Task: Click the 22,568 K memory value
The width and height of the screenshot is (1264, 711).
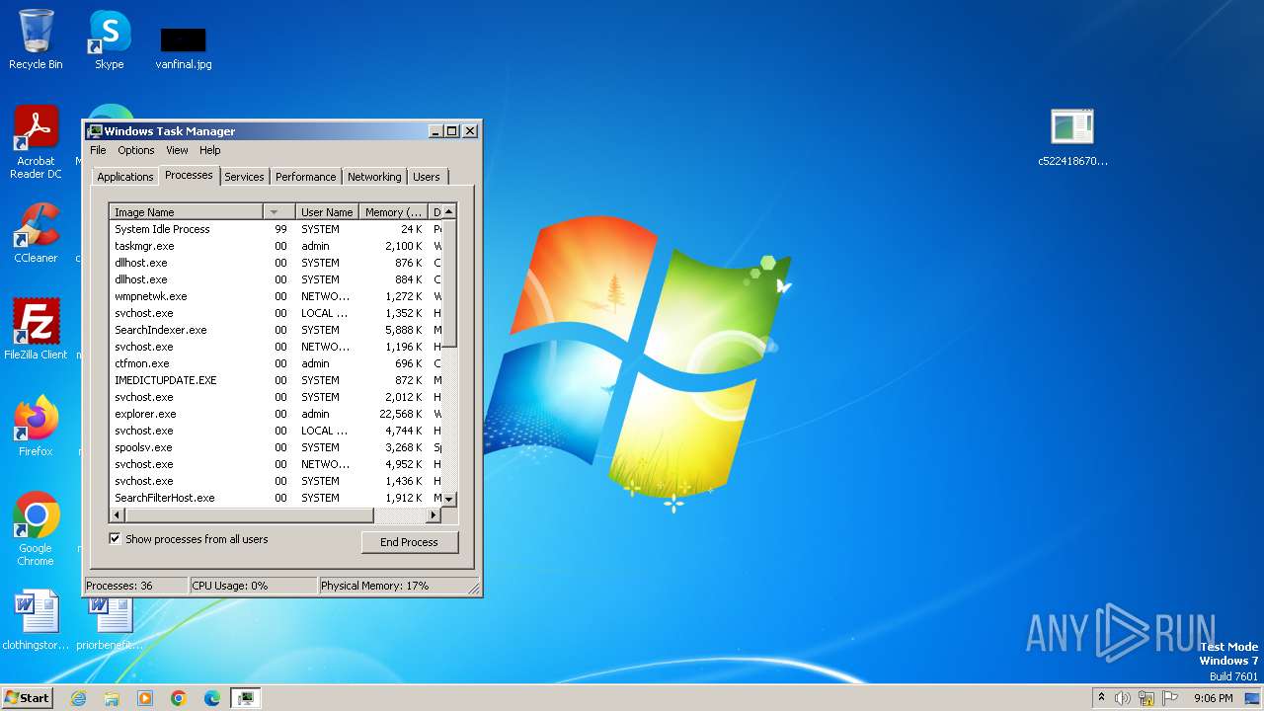Action: coord(401,414)
